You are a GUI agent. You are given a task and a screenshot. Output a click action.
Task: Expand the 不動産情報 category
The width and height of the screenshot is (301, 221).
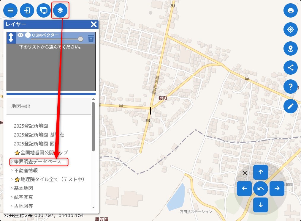click(x=26, y=171)
